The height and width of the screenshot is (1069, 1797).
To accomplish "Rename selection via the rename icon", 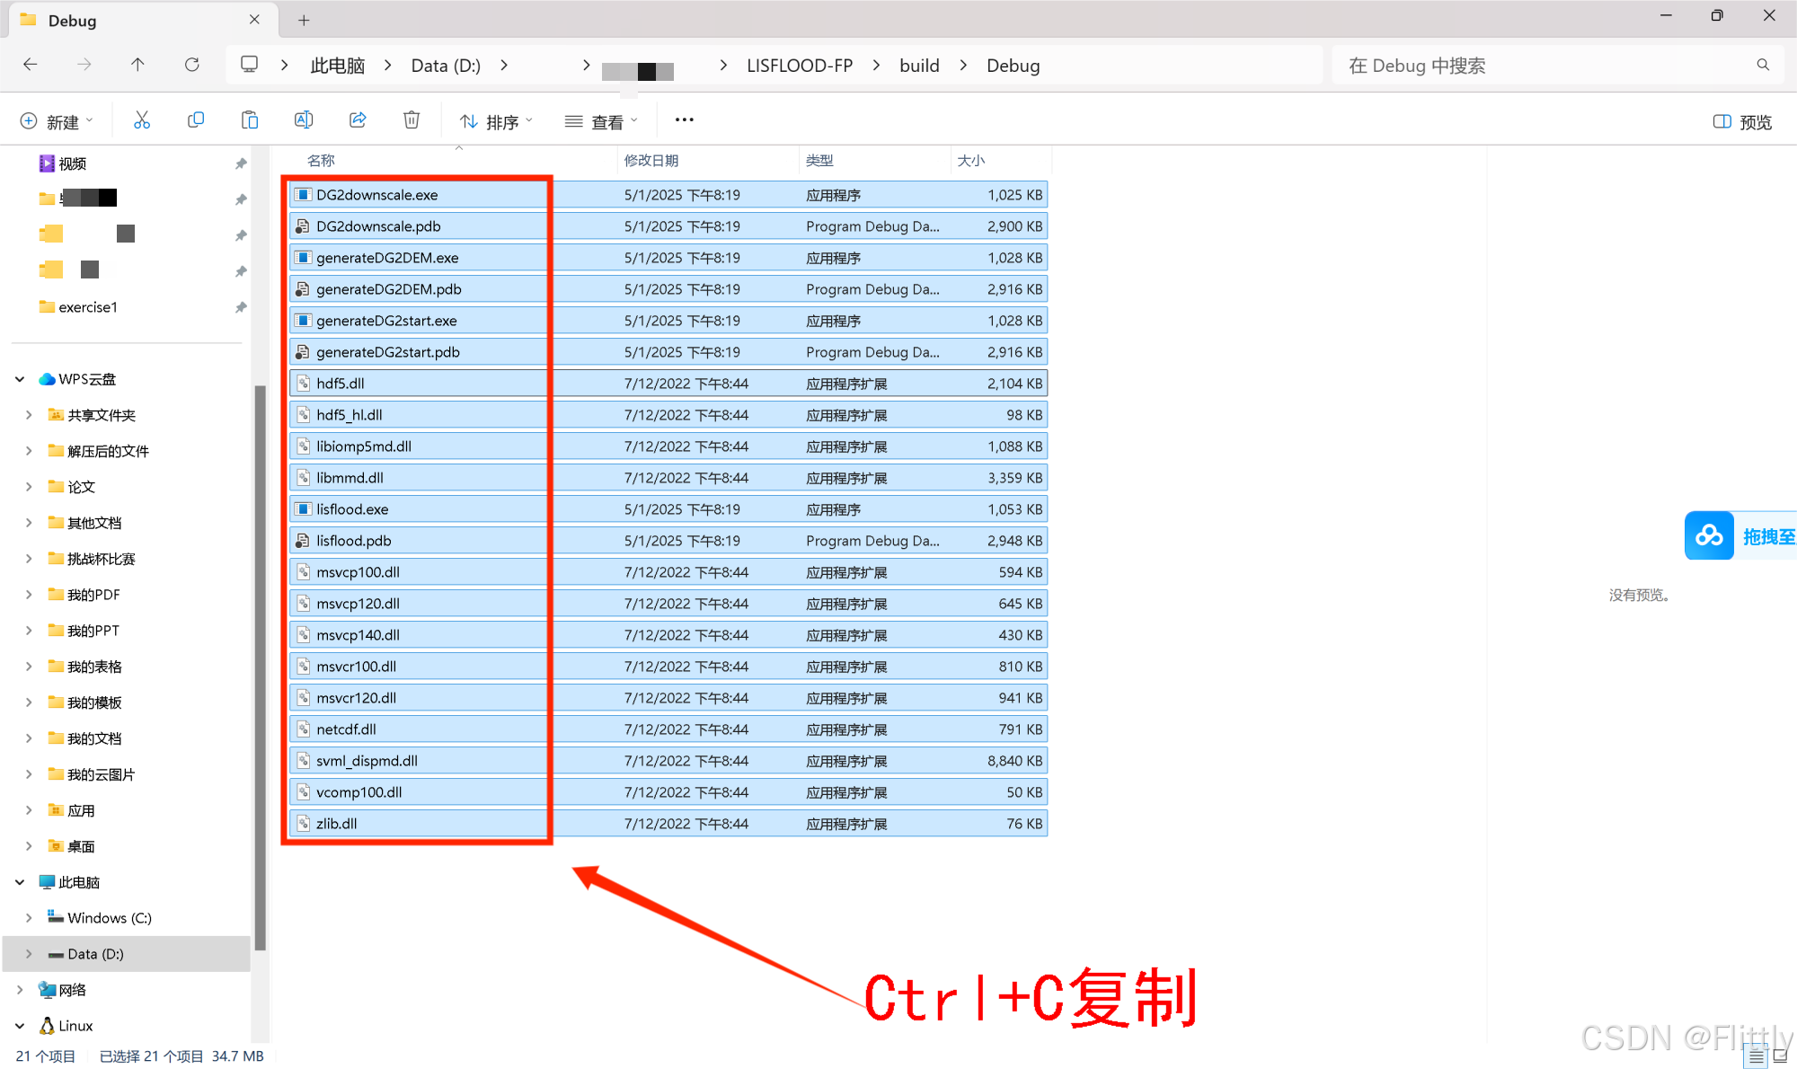I will (x=304, y=119).
